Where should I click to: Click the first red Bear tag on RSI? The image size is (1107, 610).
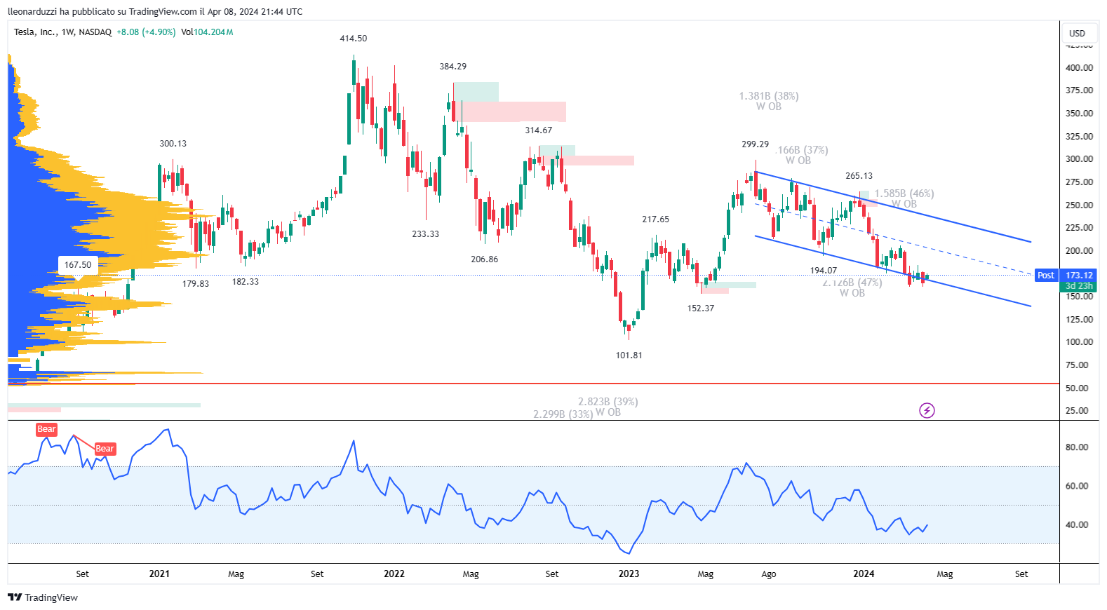tap(46, 429)
